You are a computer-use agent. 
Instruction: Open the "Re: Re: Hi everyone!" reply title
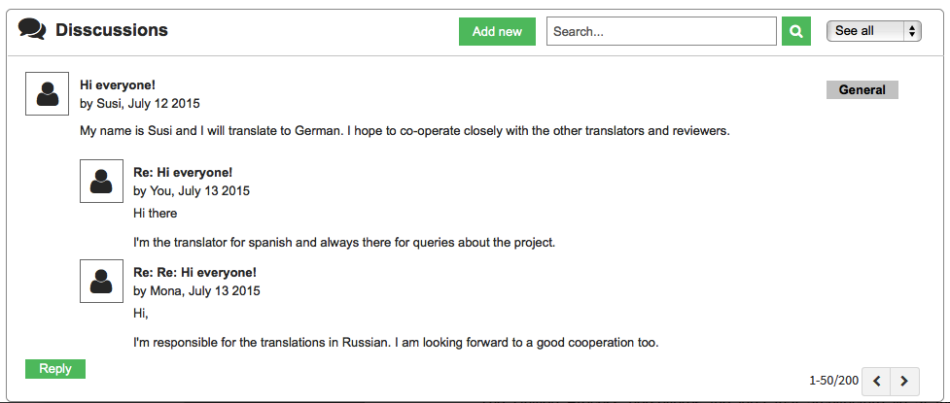click(x=194, y=272)
